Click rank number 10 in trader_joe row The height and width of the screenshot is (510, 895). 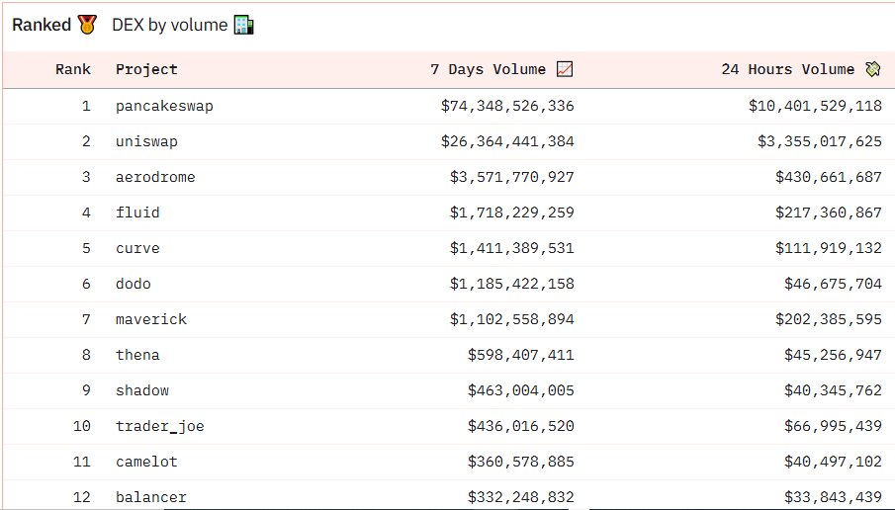coord(82,426)
